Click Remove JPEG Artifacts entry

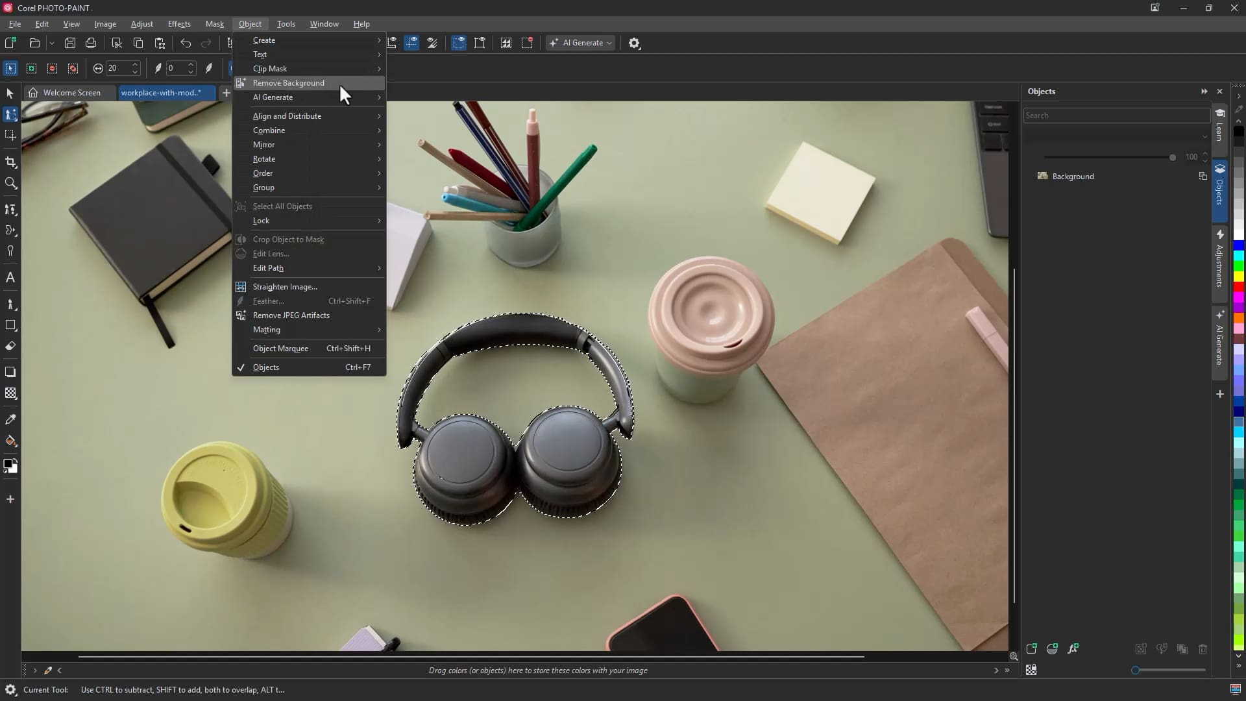(x=291, y=315)
